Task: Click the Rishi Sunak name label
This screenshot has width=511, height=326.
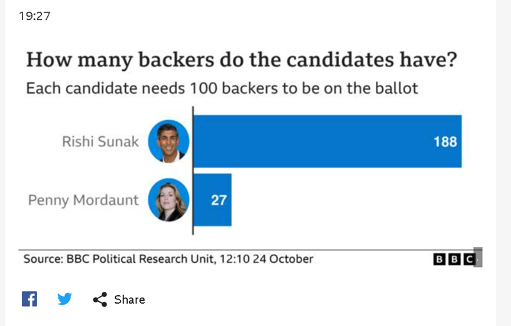Action: point(100,141)
